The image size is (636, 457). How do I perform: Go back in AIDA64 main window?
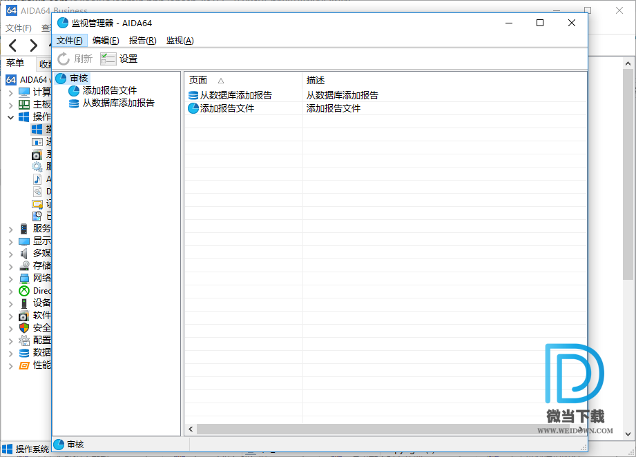click(x=13, y=45)
